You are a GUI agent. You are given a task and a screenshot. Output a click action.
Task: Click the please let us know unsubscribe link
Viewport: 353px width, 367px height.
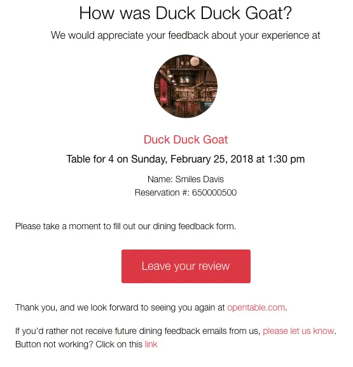tap(298, 331)
